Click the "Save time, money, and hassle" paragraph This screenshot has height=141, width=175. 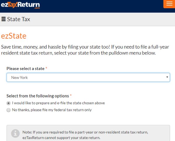pos(85,50)
